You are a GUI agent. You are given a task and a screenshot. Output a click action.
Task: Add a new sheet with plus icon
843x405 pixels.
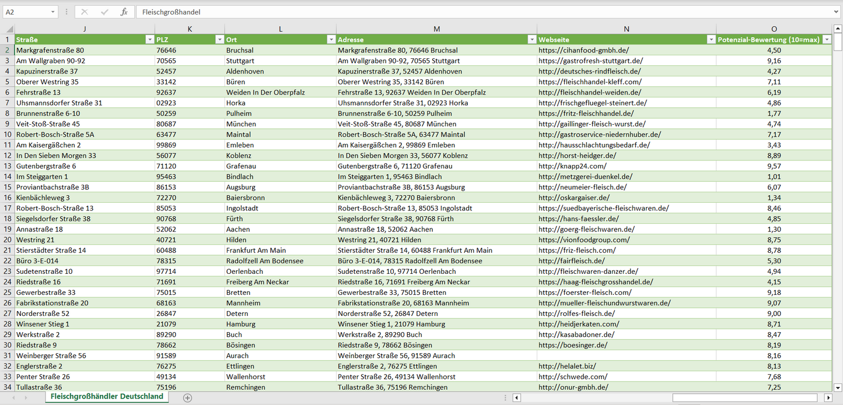coord(187,397)
